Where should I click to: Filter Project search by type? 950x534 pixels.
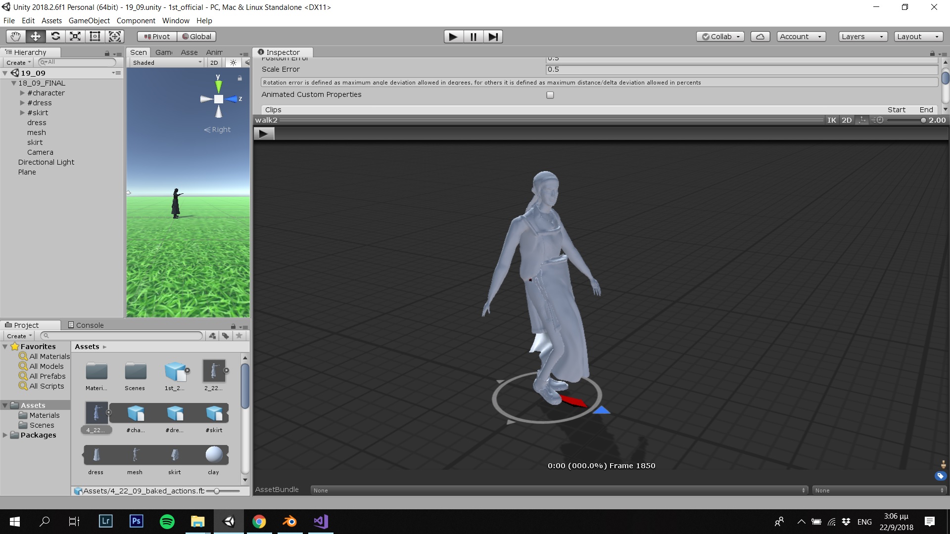click(x=212, y=336)
